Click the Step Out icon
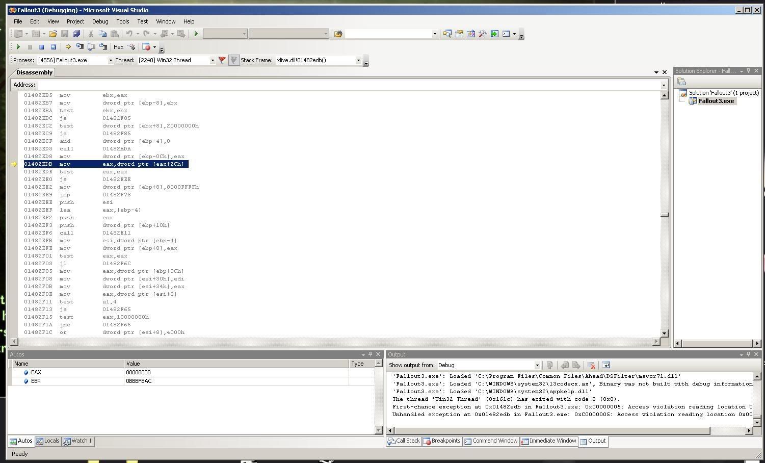Image resolution: width=765 pixels, height=463 pixels. [x=103, y=47]
